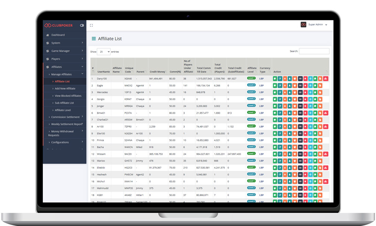Click green view icon in Heshesh row

pos(275,174)
